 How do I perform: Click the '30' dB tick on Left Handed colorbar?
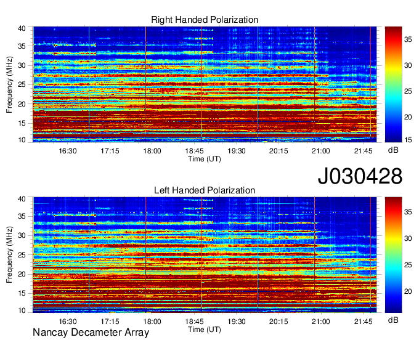click(x=408, y=238)
